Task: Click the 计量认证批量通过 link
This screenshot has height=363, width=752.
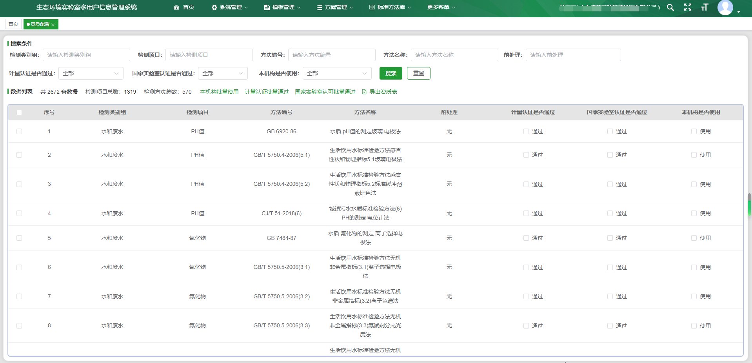Action: coord(267,92)
